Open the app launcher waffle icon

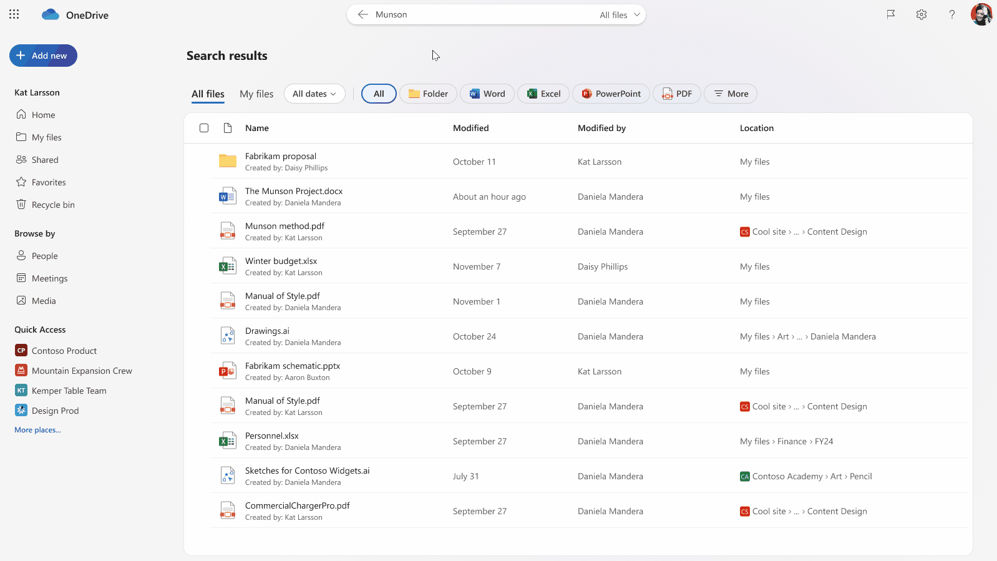click(x=14, y=14)
